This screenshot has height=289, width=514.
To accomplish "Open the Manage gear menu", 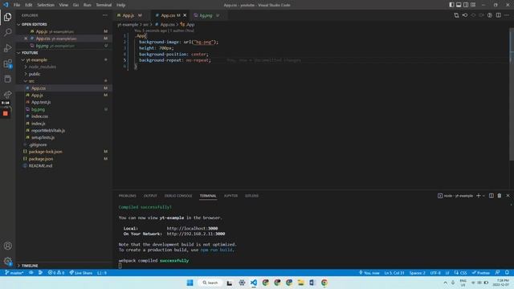I will click(7, 261).
